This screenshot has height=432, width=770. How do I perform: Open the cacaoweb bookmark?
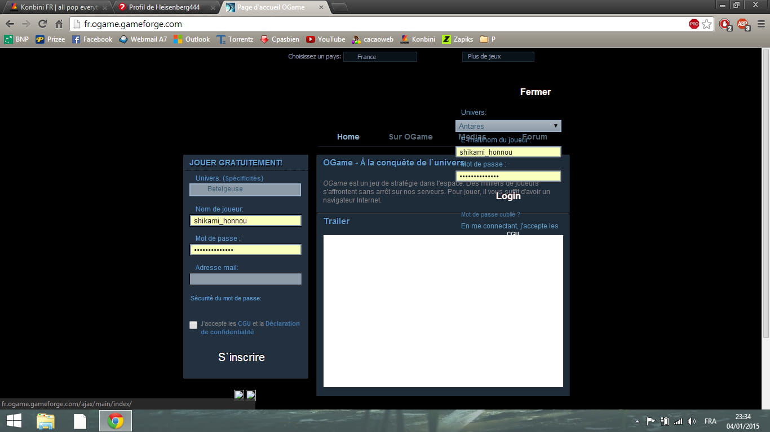click(373, 39)
